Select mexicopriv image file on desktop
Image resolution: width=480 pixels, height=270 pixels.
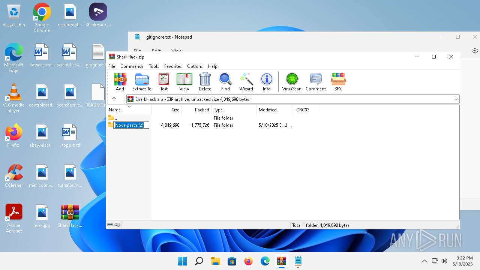tap(42, 175)
